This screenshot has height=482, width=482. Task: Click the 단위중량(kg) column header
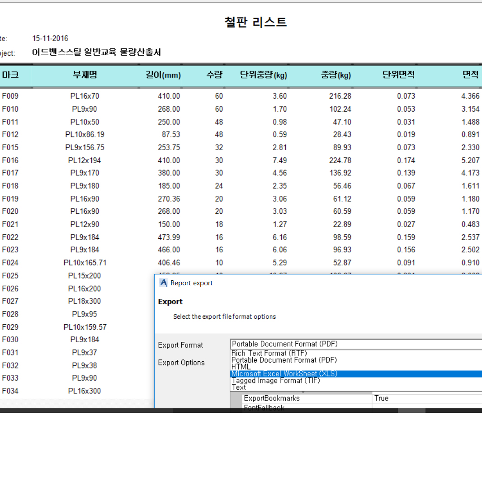click(x=264, y=75)
